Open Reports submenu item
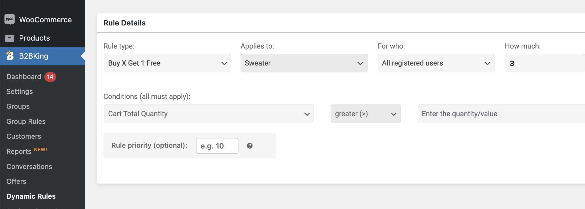Viewport: 585px width, 209px height. coord(19,151)
